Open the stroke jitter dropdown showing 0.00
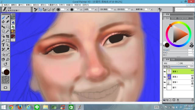The width and height of the screenshot is (195, 110). pos(152,9)
